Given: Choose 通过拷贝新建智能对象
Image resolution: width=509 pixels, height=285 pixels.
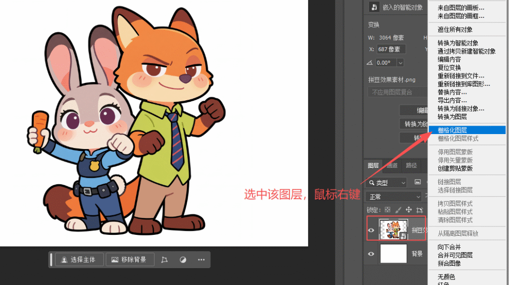Looking at the screenshot, I should click(466, 51).
